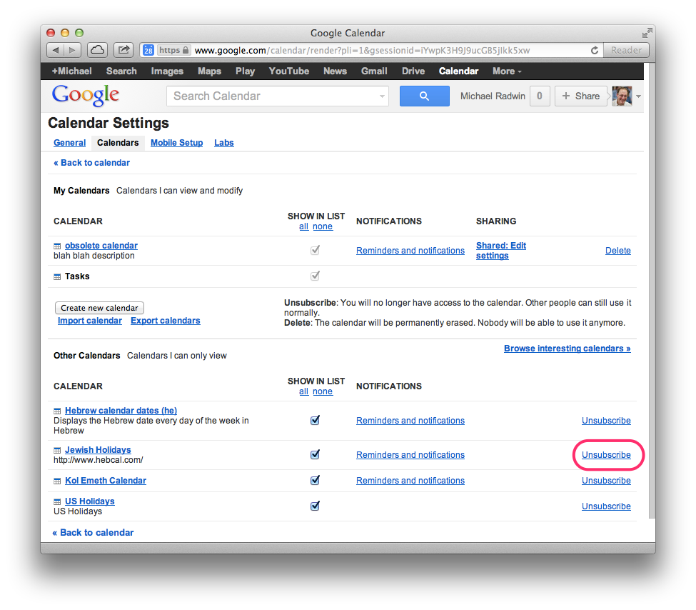Open Browse interesting calendars link
The height and width of the screenshot is (610, 696).
(x=568, y=349)
